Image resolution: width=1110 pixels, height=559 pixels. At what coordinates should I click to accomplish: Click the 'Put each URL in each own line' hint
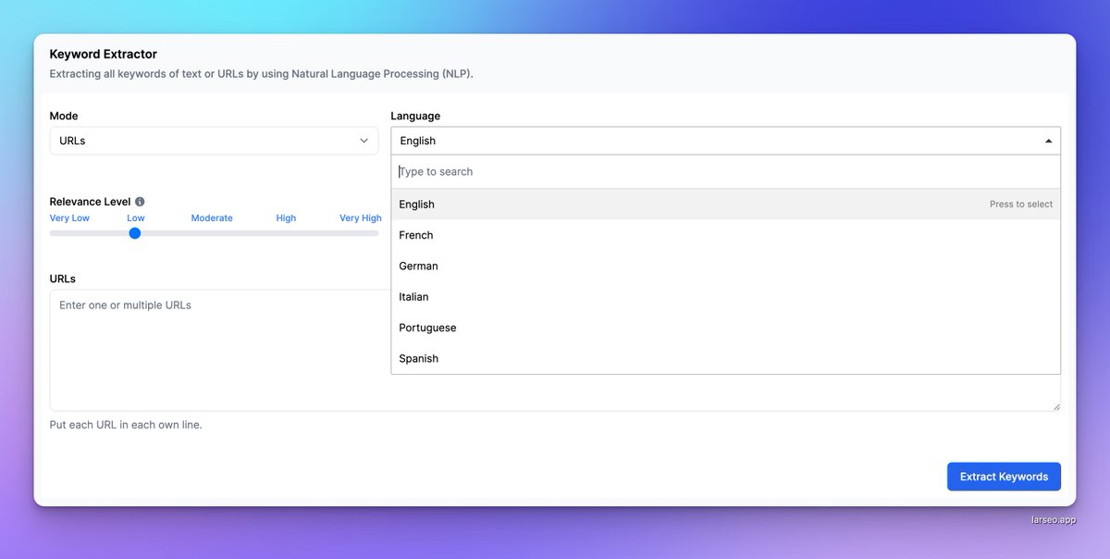click(x=126, y=425)
